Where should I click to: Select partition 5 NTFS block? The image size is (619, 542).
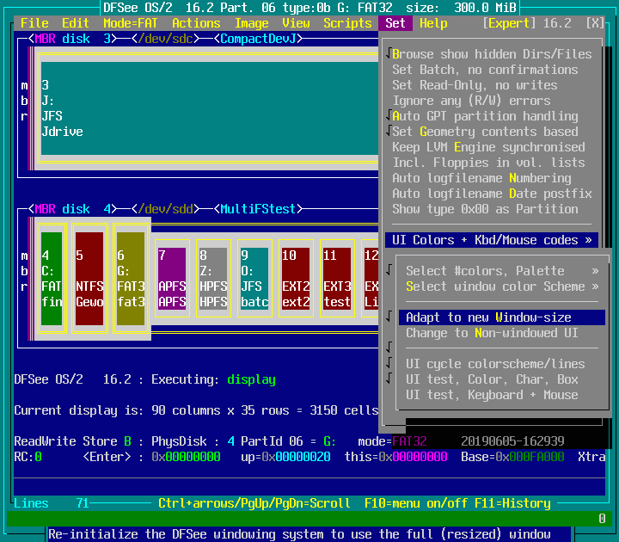click(89, 279)
